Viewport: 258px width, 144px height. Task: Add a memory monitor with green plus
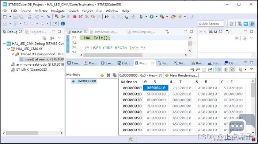coord(102,75)
